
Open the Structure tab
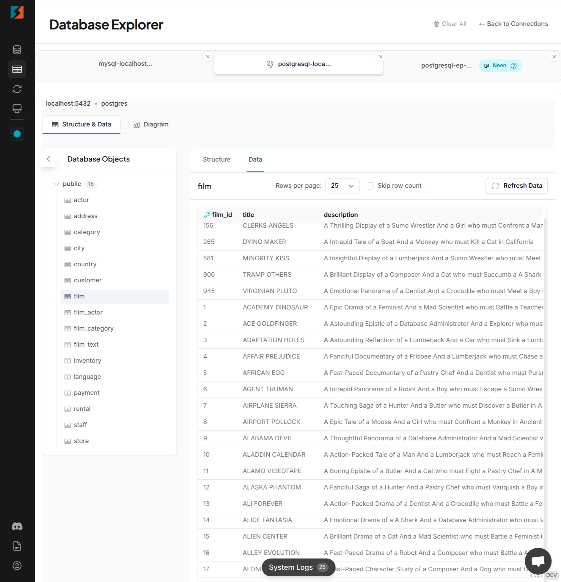pos(217,159)
